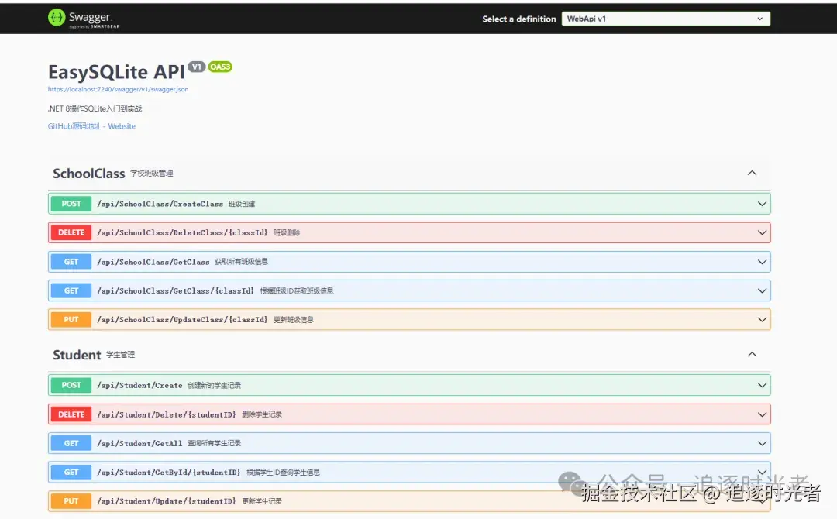Click PUT badge of UpdateClass endpoint
Screen dimensions: 837x519
pos(71,319)
